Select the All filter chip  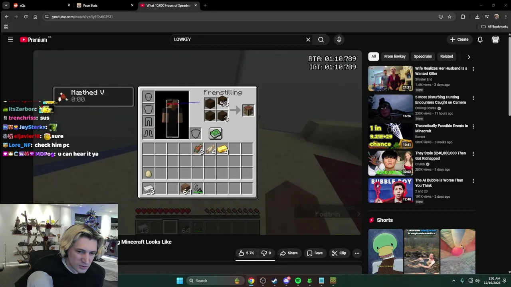pyautogui.click(x=374, y=57)
